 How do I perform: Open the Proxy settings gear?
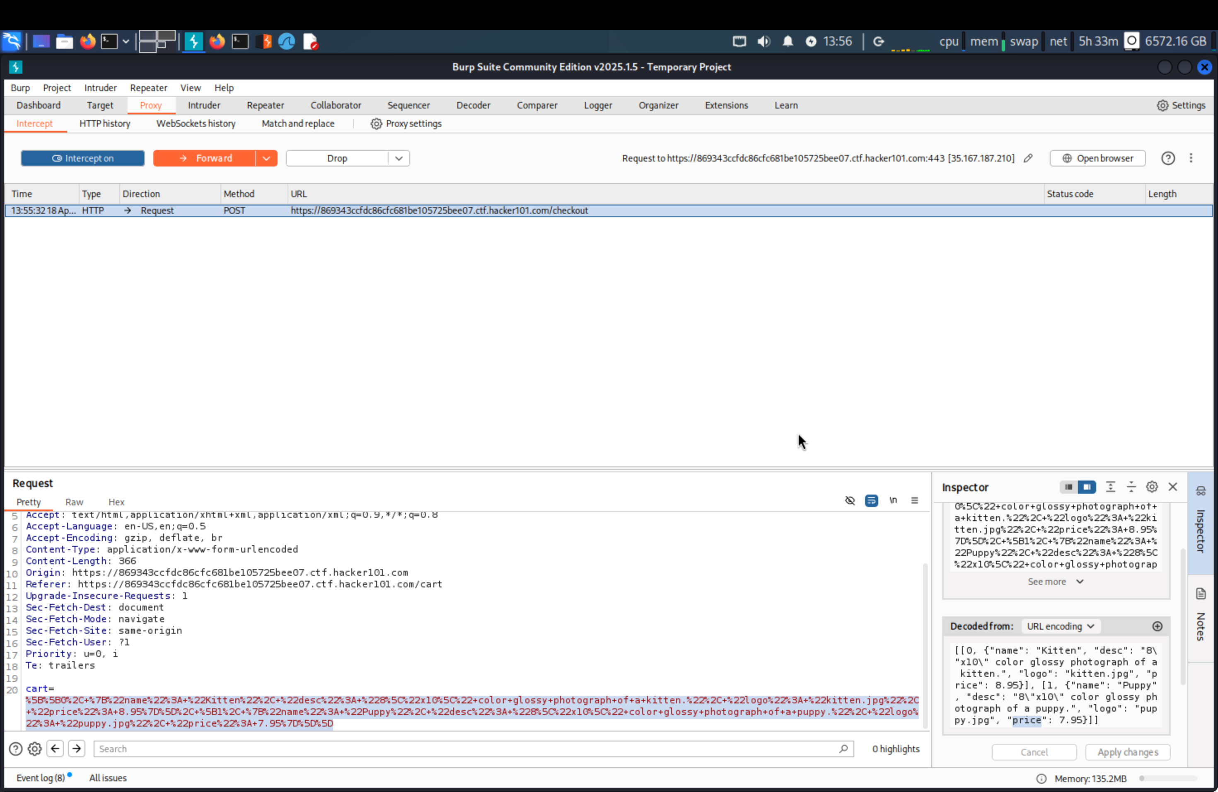pos(376,123)
